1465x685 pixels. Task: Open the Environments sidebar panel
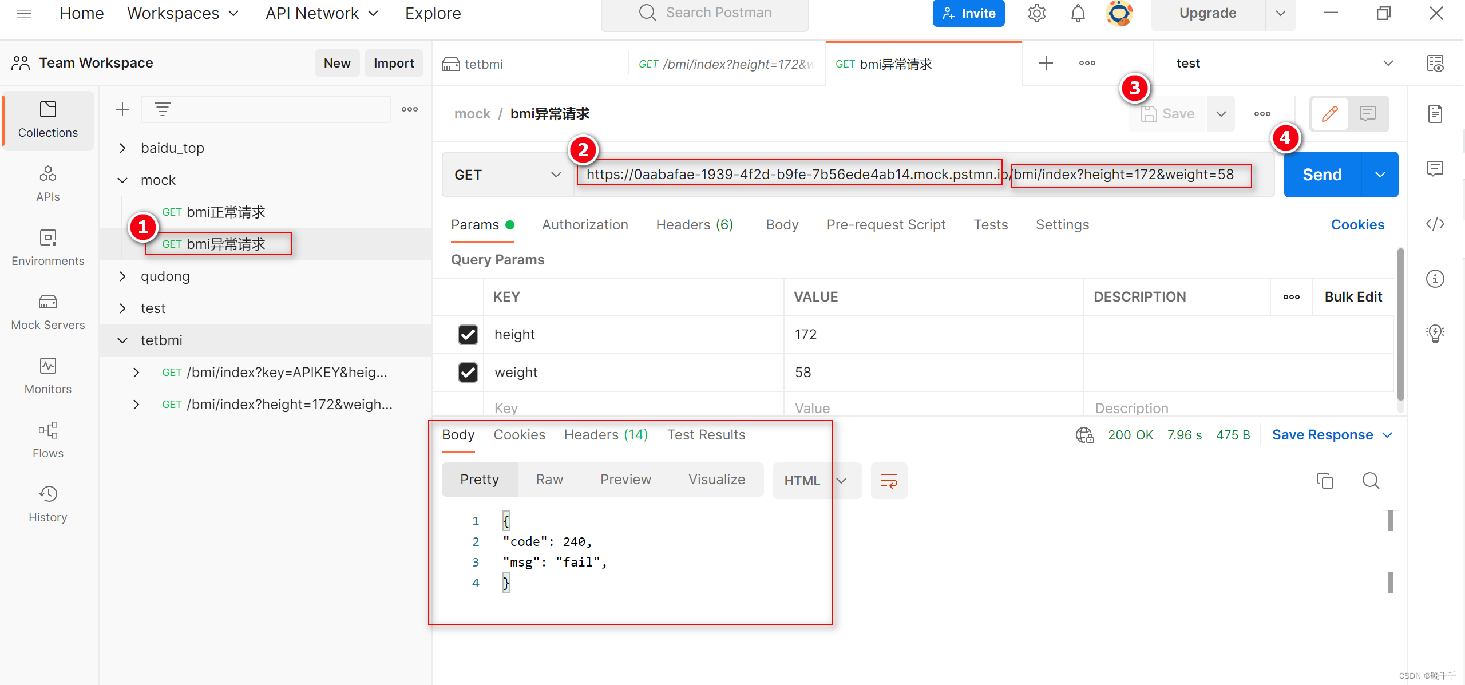coord(48,248)
